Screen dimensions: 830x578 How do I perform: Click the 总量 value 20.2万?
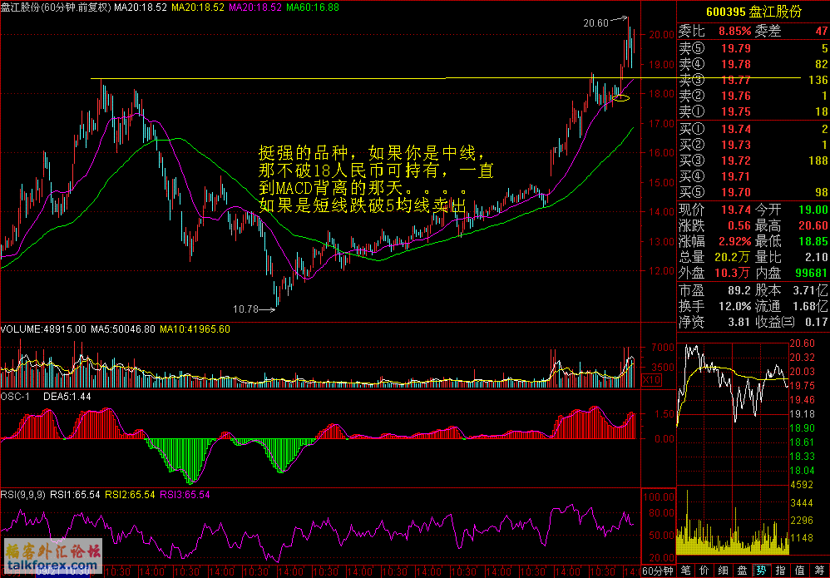point(733,258)
